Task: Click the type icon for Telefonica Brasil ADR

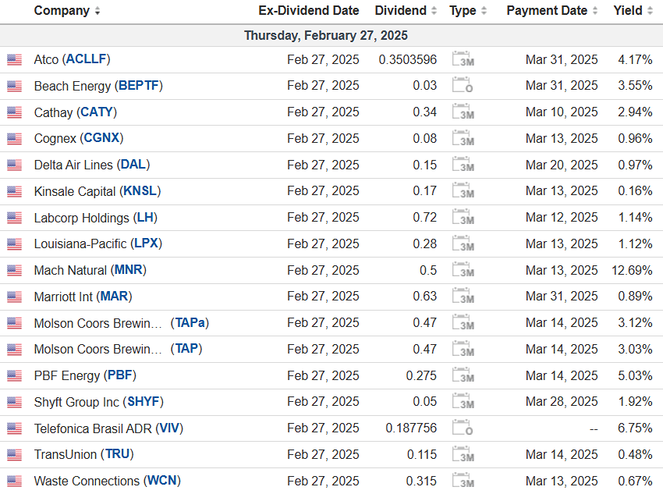Action: point(463,428)
